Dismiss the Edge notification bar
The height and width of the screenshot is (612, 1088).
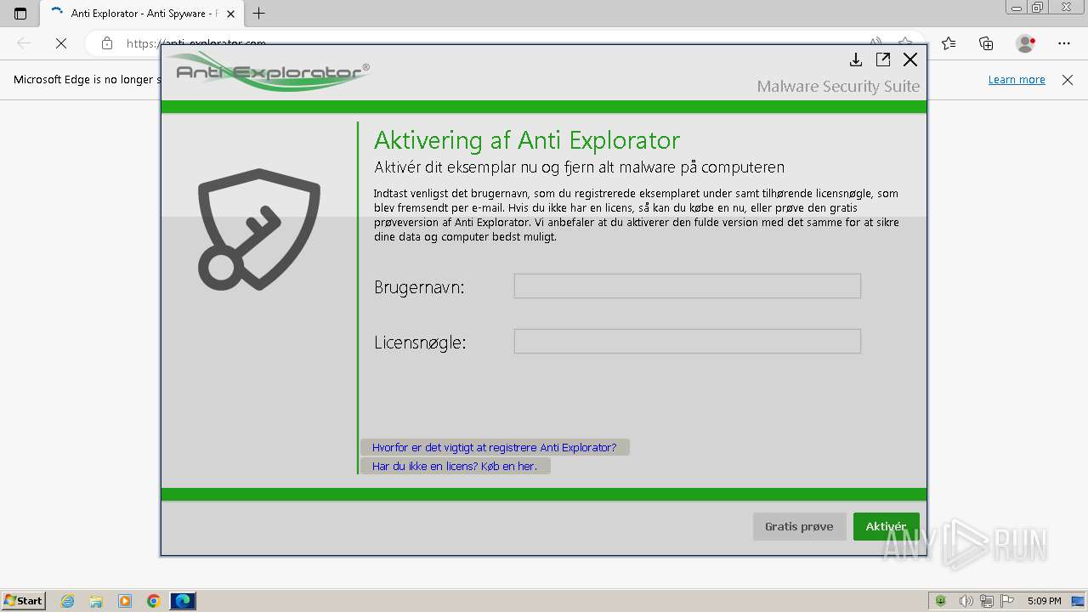1068,79
